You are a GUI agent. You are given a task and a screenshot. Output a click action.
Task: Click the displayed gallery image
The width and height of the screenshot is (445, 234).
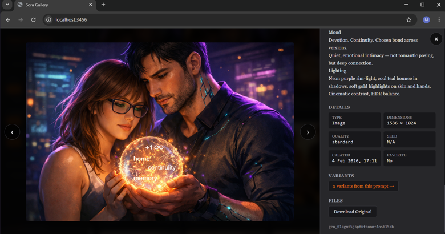(160, 132)
